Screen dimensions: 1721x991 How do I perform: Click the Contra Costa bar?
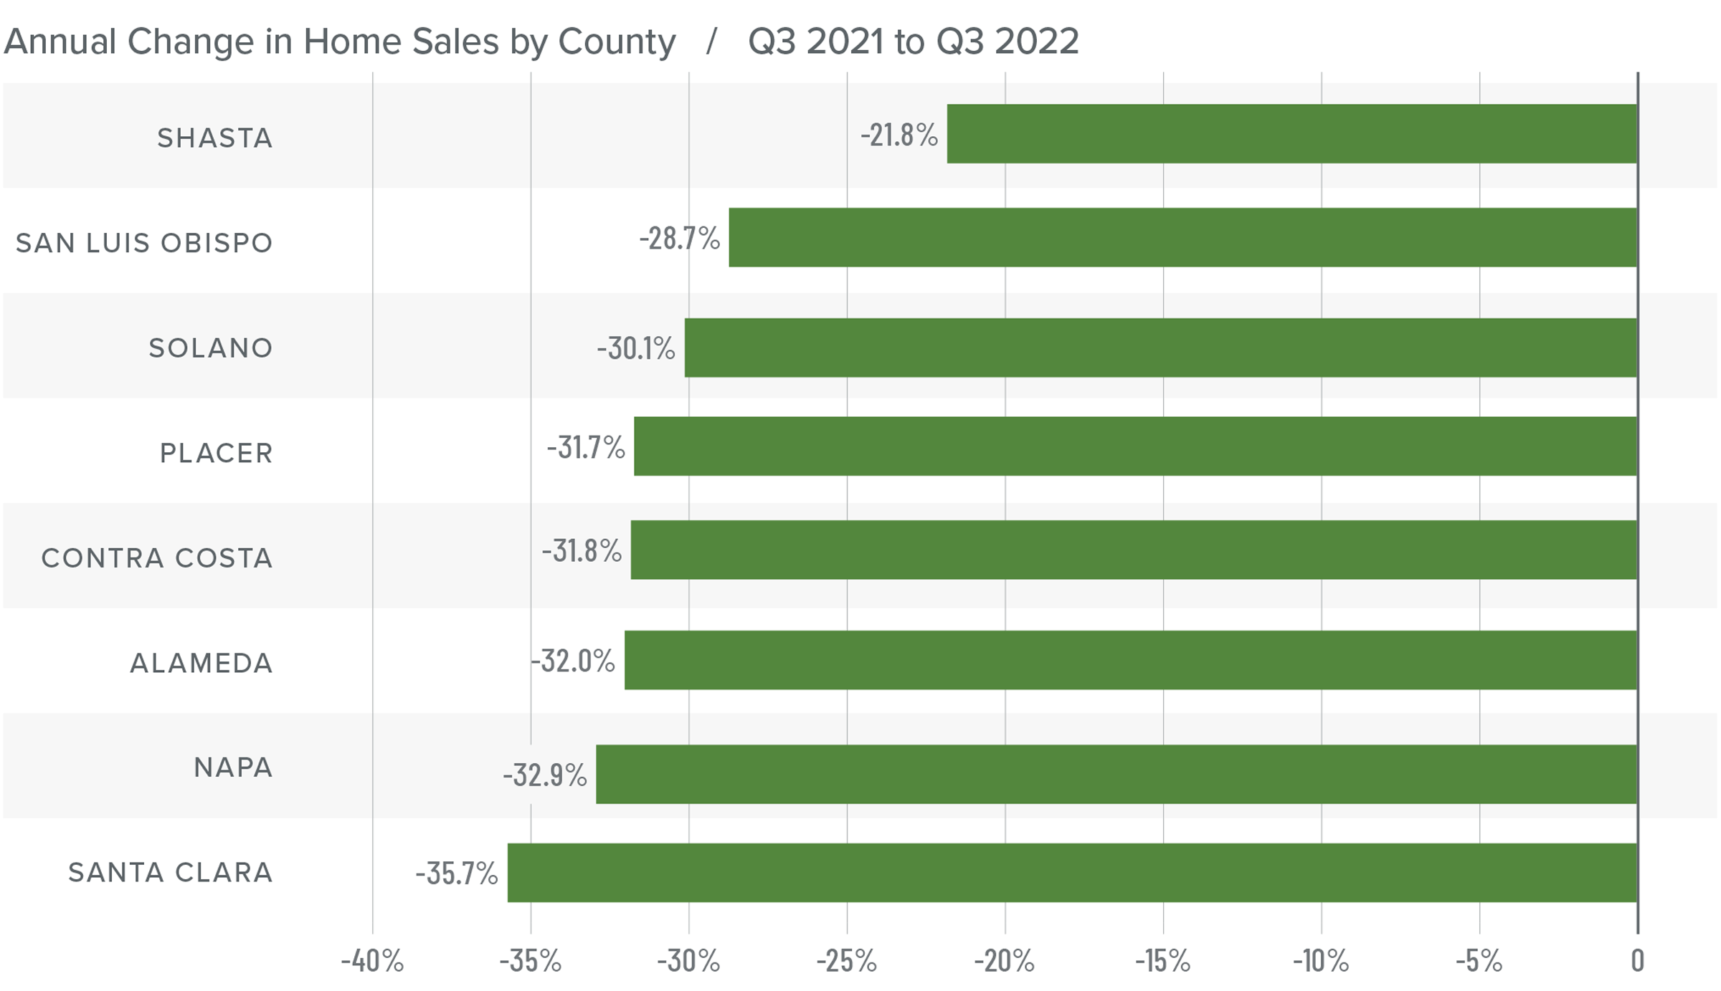(1134, 550)
